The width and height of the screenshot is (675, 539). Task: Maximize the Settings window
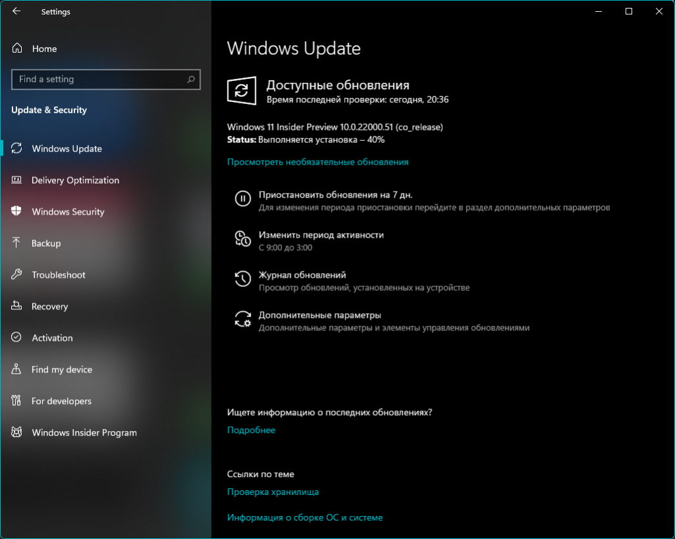[x=628, y=11]
